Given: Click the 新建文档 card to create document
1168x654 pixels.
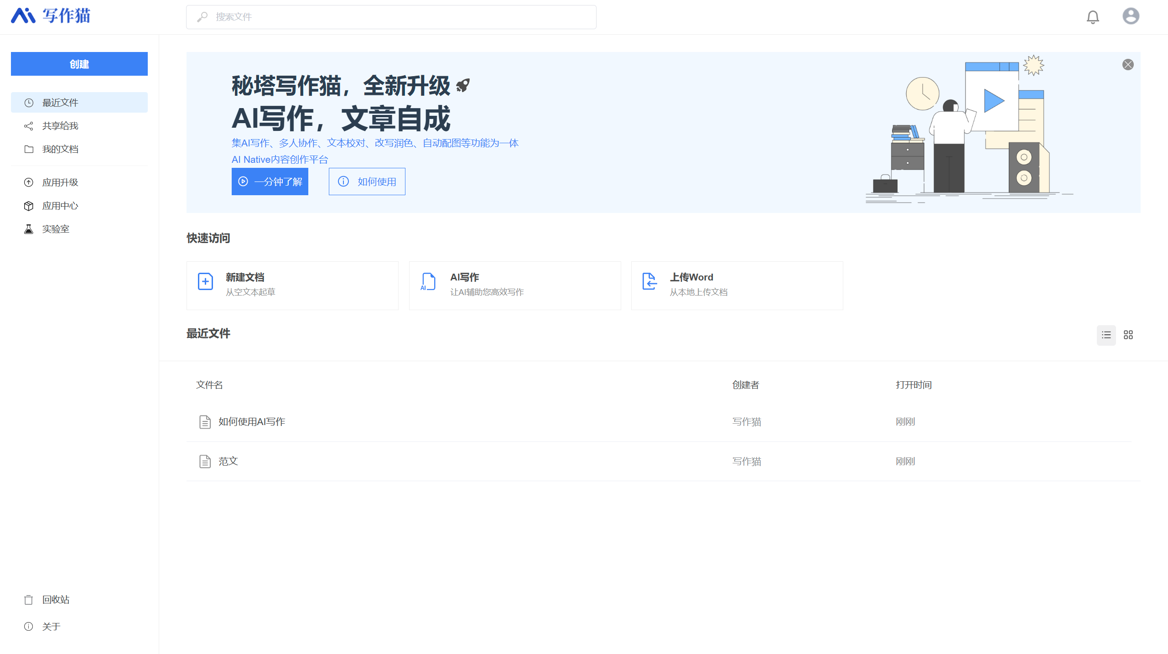Looking at the screenshot, I should (292, 285).
